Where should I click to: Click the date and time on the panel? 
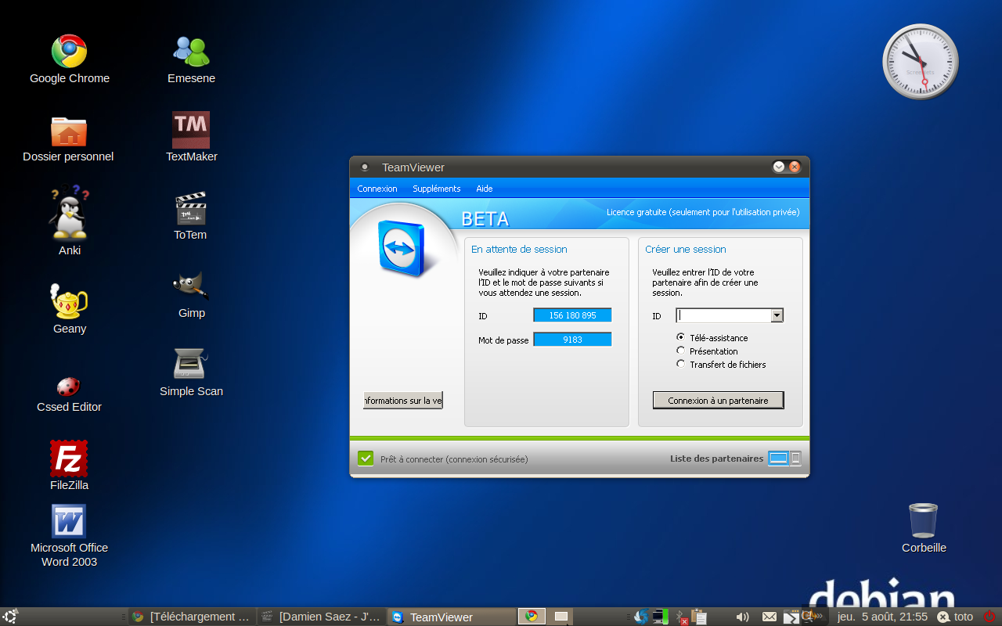pyautogui.click(x=882, y=617)
